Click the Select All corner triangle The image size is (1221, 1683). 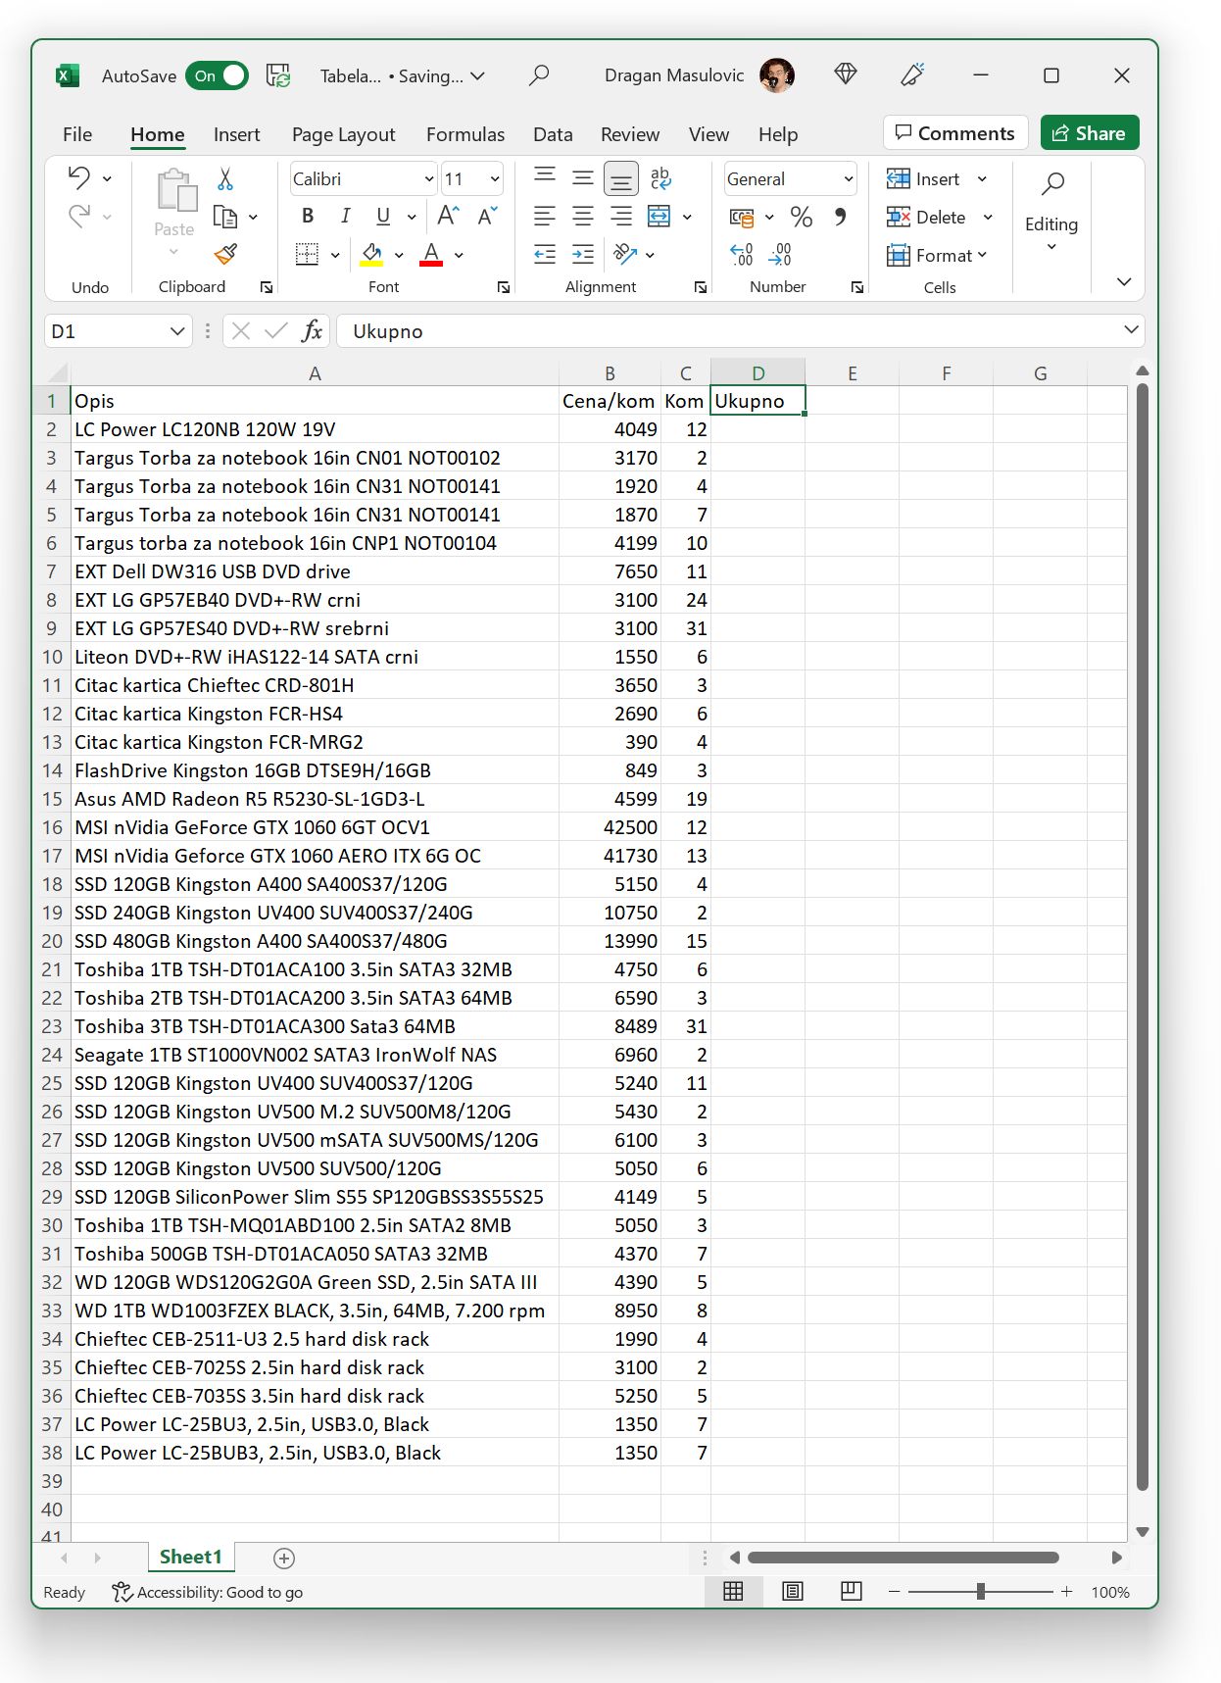(57, 372)
